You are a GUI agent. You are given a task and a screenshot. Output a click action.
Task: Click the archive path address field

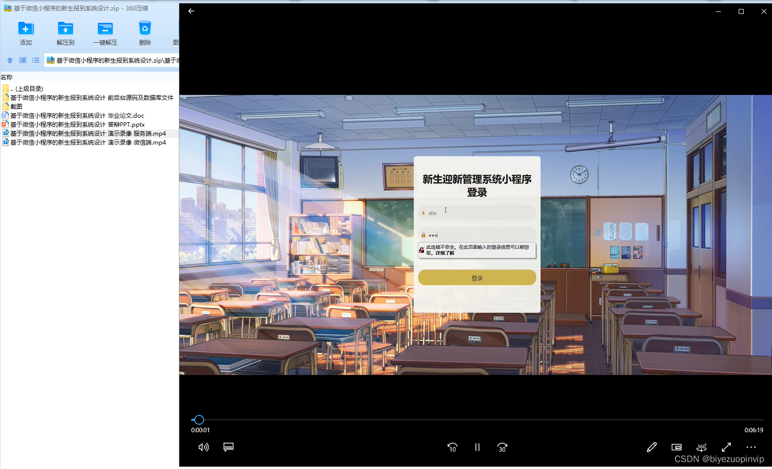click(x=112, y=60)
